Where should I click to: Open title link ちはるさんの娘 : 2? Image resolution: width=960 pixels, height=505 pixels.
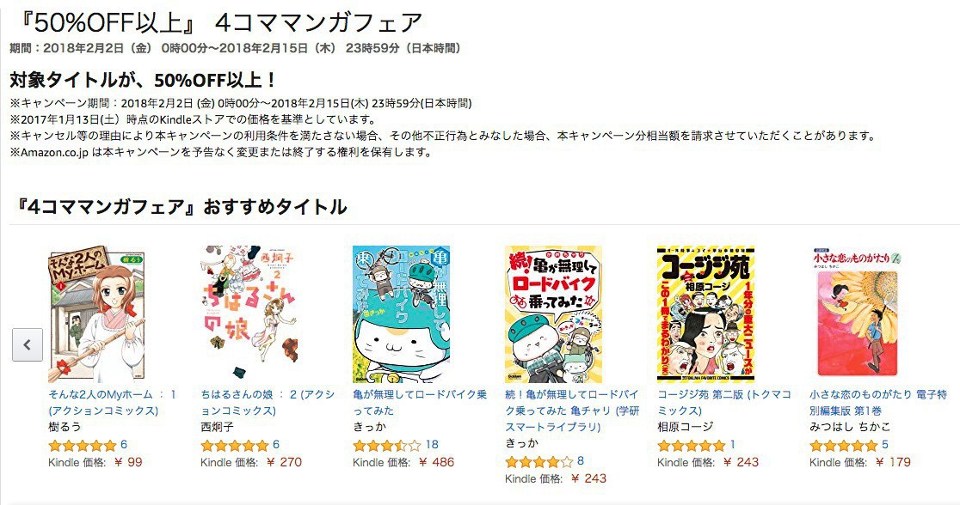268,402
